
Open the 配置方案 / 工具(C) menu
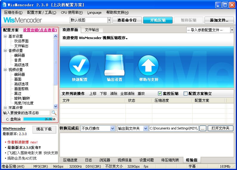pos(41,13)
